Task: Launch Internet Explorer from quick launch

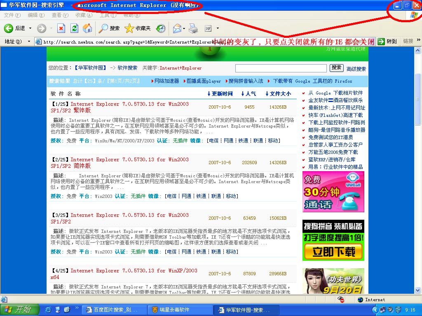Action: tap(48, 310)
